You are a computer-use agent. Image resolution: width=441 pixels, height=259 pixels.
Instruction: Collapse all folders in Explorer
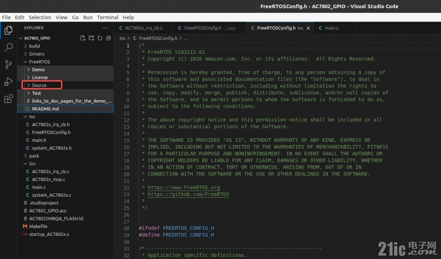(x=108, y=38)
